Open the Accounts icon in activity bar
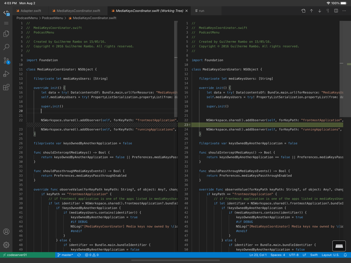Viewport: 351px width, 263px height. pyautogui.click(x=6, y=232)
